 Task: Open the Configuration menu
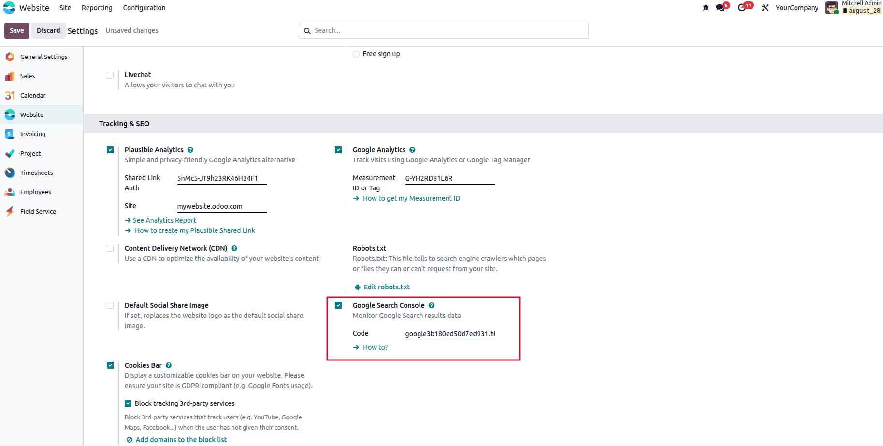pos(144,8)
